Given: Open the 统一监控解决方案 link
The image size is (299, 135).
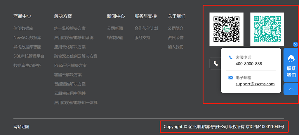Looking at the screenshot, I should (70, 28).
